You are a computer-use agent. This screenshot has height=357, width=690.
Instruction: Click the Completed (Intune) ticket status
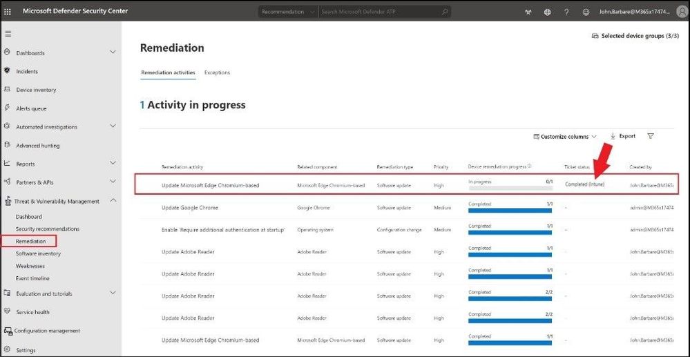(585, 184)
